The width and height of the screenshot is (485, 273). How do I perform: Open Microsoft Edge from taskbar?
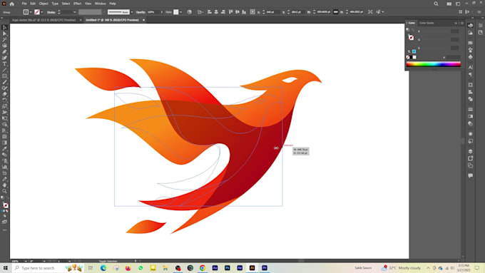(x=103, y=268)
